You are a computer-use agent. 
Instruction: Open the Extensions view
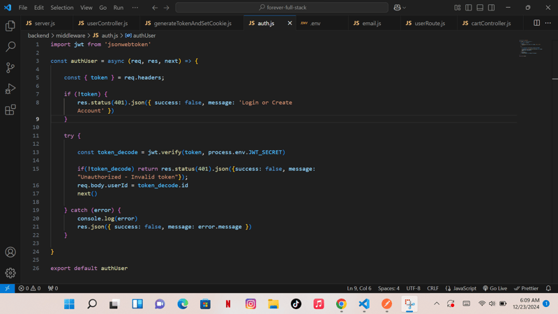pyautogui.click(x=10, y=110)
